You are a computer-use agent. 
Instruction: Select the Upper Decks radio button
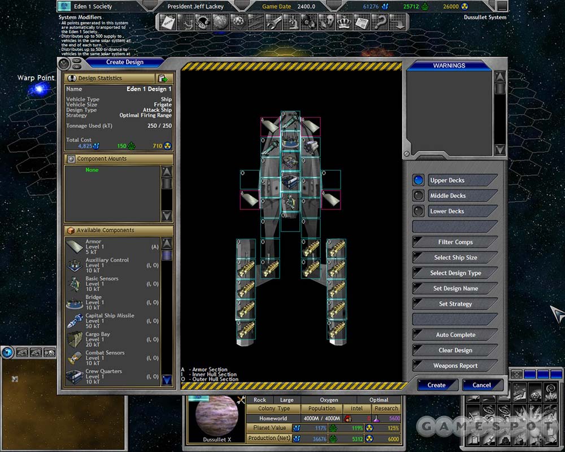418,180
